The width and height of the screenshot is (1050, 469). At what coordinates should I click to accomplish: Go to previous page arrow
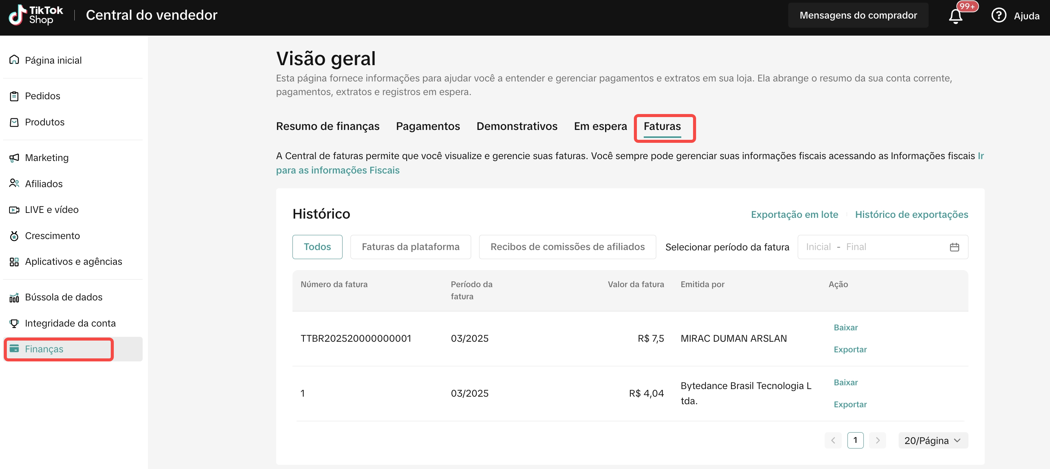coord(833,441)
